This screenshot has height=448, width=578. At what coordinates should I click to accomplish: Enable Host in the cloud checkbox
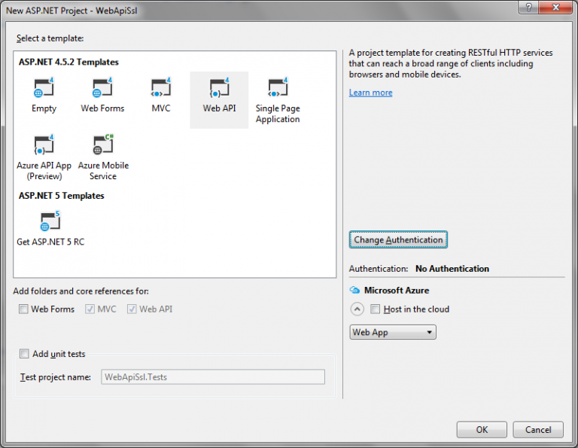coord(376,309)
